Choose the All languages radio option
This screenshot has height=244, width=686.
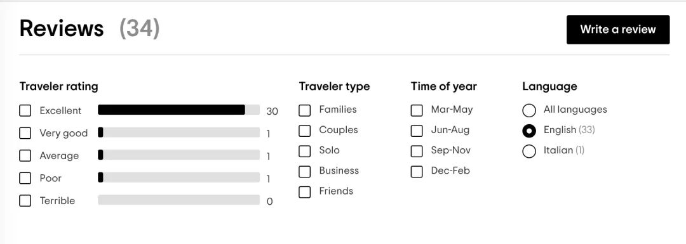(x=529, y=110)
